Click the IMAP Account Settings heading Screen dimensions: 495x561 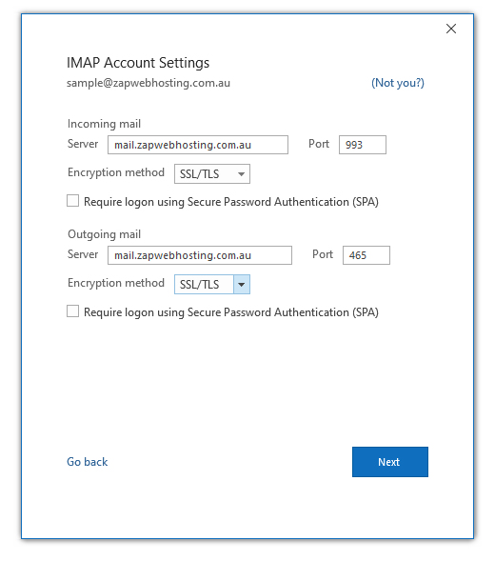(138, 63)
